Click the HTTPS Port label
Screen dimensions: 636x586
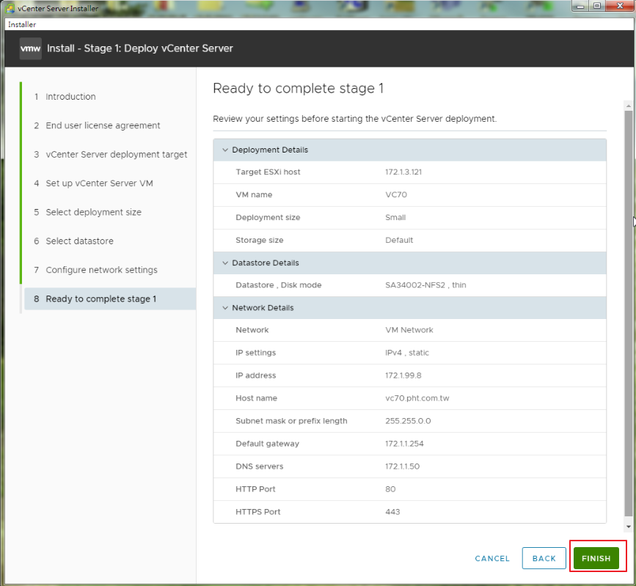[258, 512]
